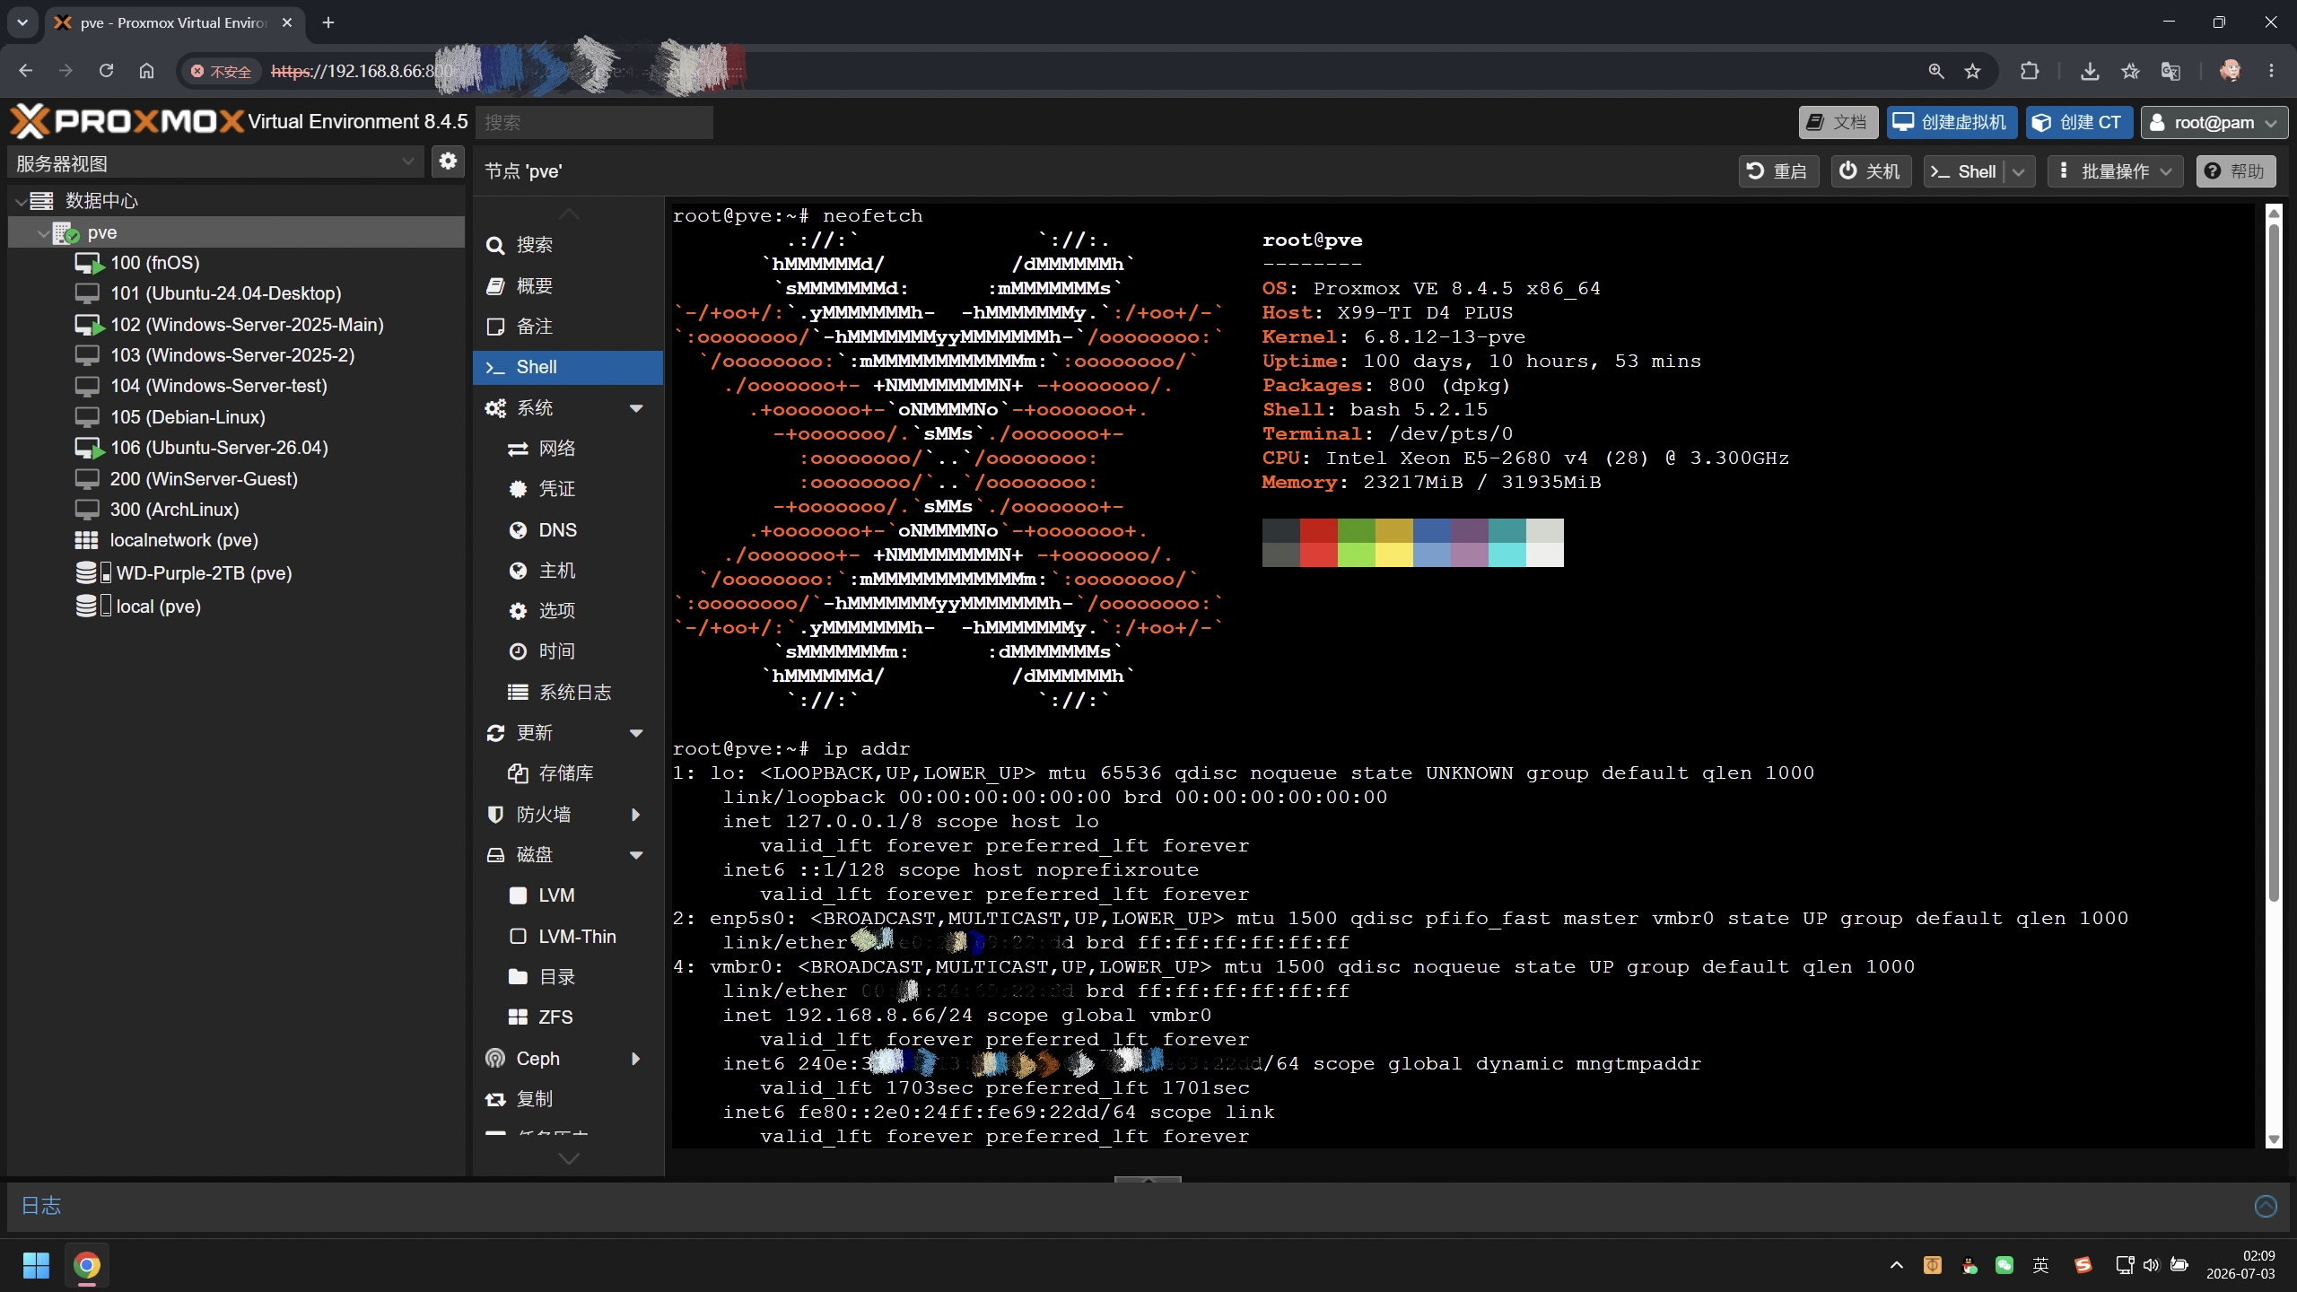Open the 备注 notes page
2297x1292 pixels.
pos(567,327)
